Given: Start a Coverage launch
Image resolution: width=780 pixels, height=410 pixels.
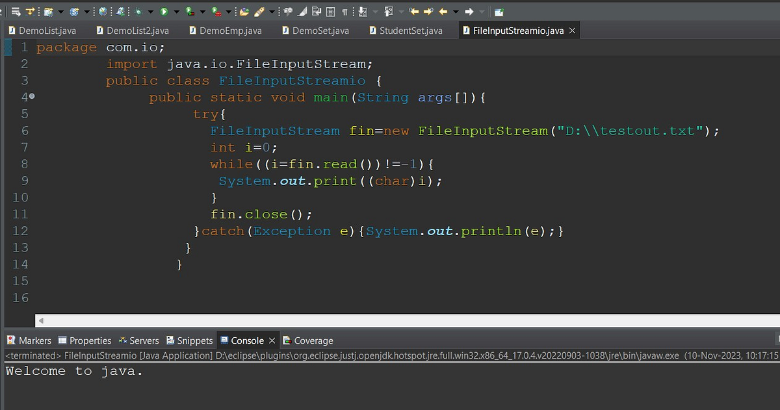Looking at the screenshot, I should [x=188, y=11].
